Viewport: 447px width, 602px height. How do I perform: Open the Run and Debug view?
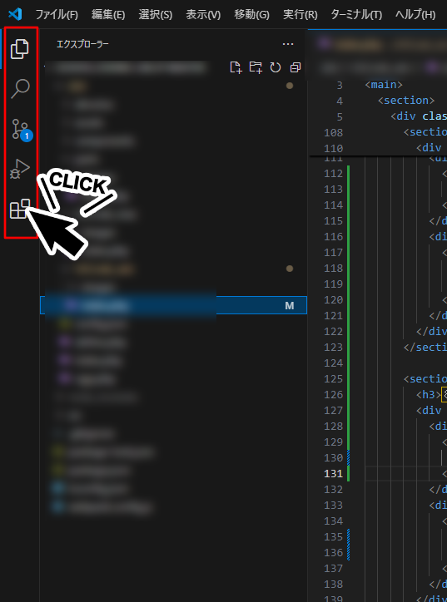click(20, 169)
